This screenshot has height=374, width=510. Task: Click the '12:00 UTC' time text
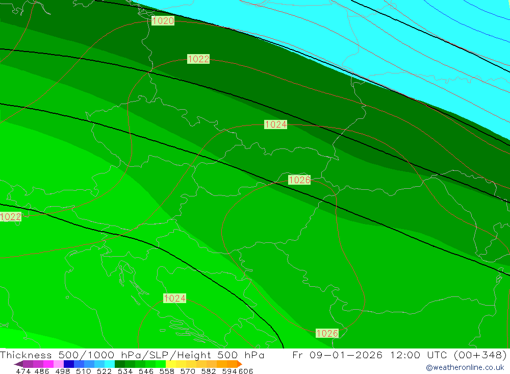coord(420,355)
